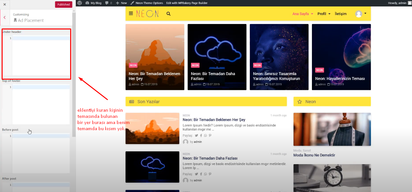The width and height of the screenshot is (412, 192).
Task: Open featured card 'Neon: Bir Temadan Beklenen Her Şey'
Action: click(155, 57)
